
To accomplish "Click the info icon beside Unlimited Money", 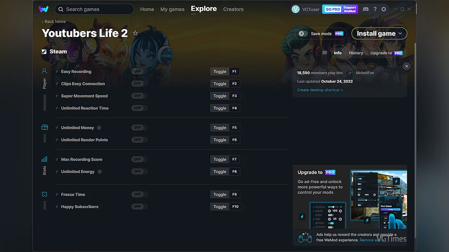I will tap(99, 128).
